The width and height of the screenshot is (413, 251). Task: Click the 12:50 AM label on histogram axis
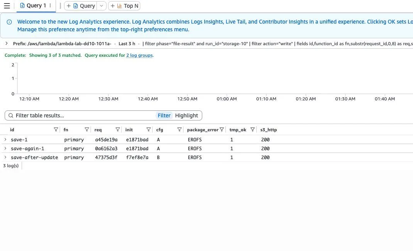click(x=187, y=99)
